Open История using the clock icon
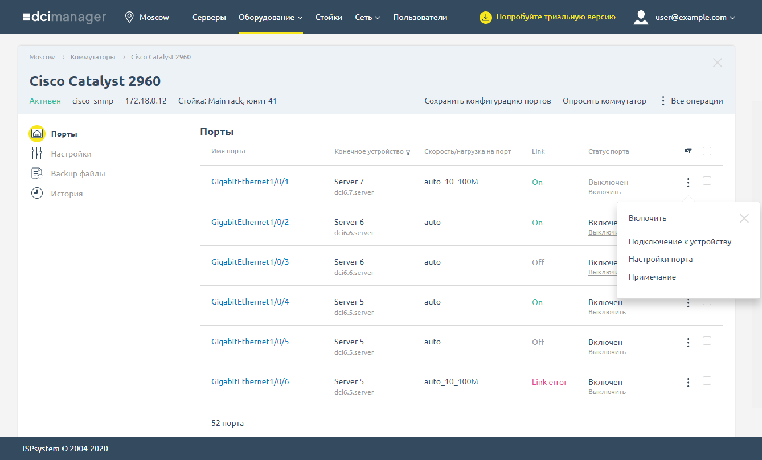The image size is (762, 460). [36, 193]
